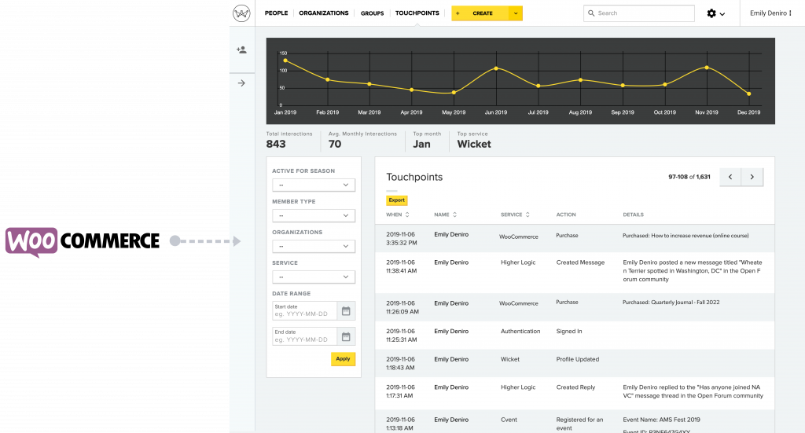This screenshot has width=805, height=433.
Task: Click Emily Deniro in the 11:38:41 AM row
Action: click(x=451, y=262)
